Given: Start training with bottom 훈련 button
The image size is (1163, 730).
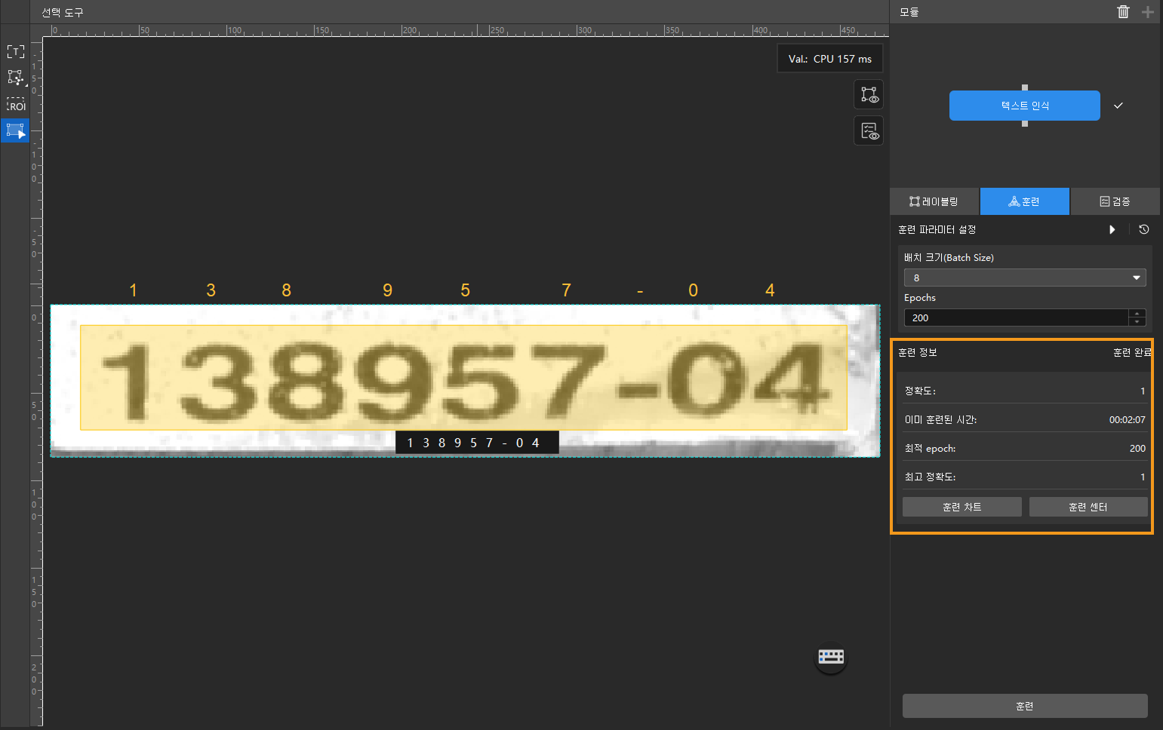Looking at the screenshot, I should [x=1025, y=706].
